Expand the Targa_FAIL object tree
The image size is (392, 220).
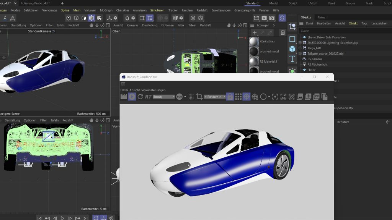[300, 48]
